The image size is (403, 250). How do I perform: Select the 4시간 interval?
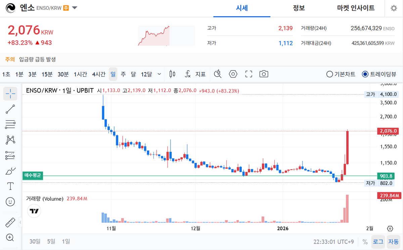pos(99,74)
